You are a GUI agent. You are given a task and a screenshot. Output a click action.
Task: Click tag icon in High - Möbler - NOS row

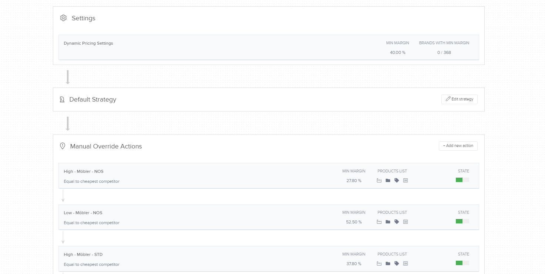pyautogui.click(x=397, y=181)
